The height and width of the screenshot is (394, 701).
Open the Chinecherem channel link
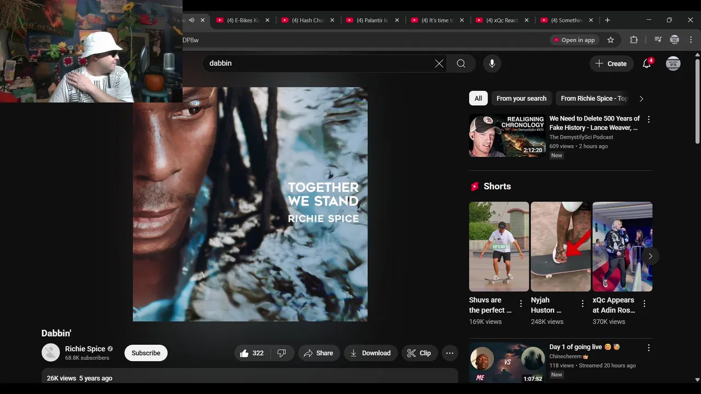[x=566, y=356]
